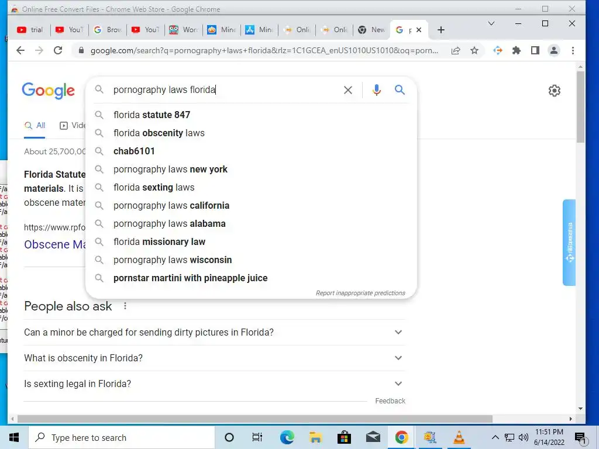Bookmark this page with the star icon
The height and width of the screenshot is (449, 599).
474,50
